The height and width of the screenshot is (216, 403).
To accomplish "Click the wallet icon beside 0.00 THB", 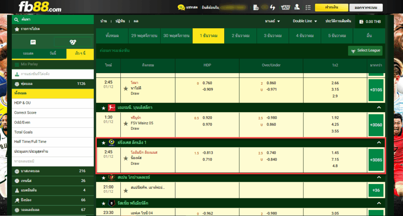I will (x=361, y=22).
